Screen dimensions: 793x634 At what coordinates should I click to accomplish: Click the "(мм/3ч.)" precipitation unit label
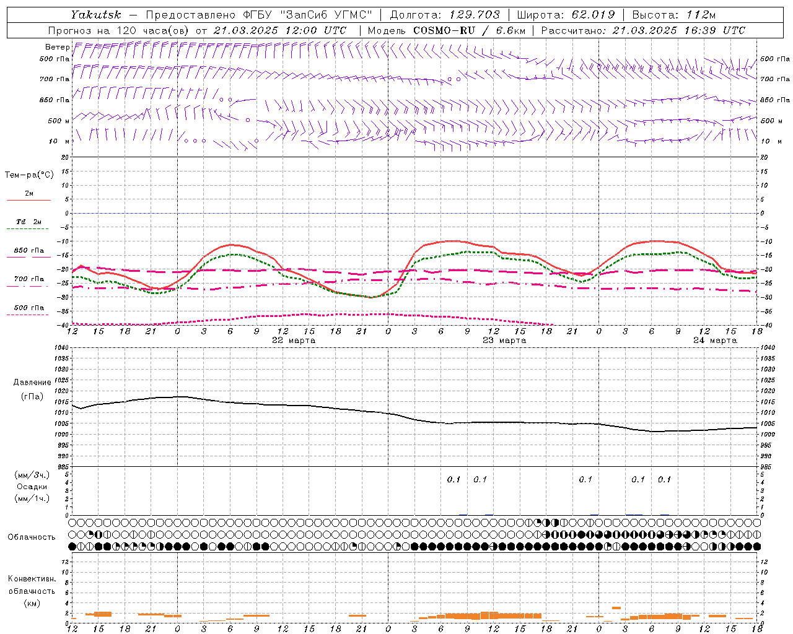click(x=32, y=475)
